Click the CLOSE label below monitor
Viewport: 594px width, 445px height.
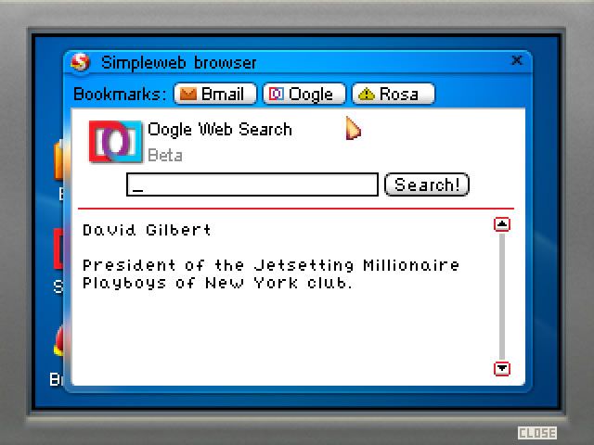pos(537,433)
